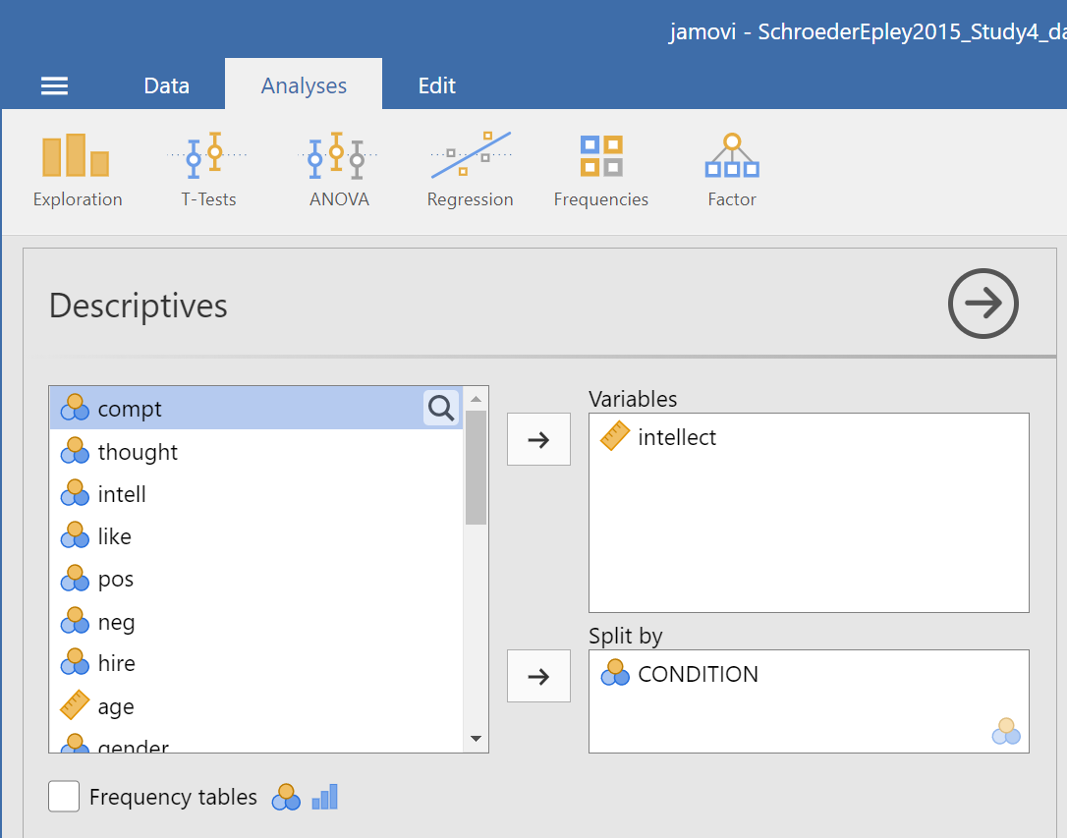Viewport: 1067px width, 838px height.
Task: Select the thought variable in the list
Action: click(x=137, y=452)
